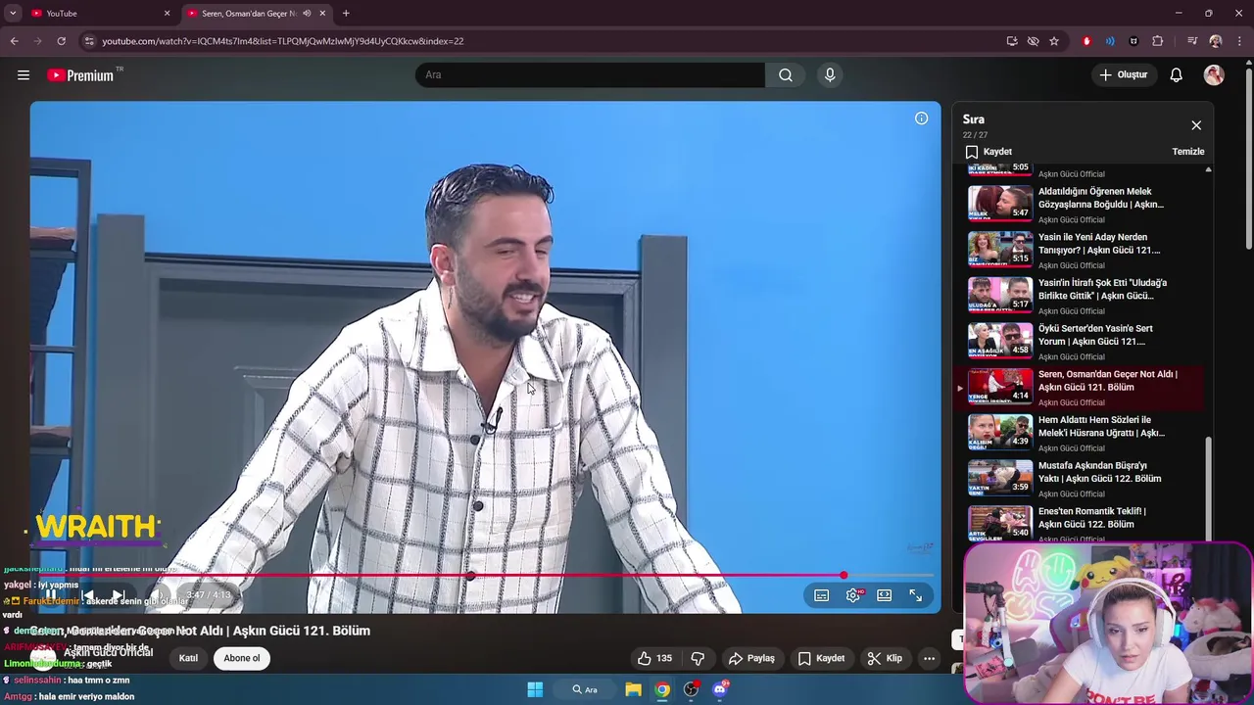Save video using Kaydet below player
Image resolution: width=1254 pixels, height=705 pixels.
(821, 658)
